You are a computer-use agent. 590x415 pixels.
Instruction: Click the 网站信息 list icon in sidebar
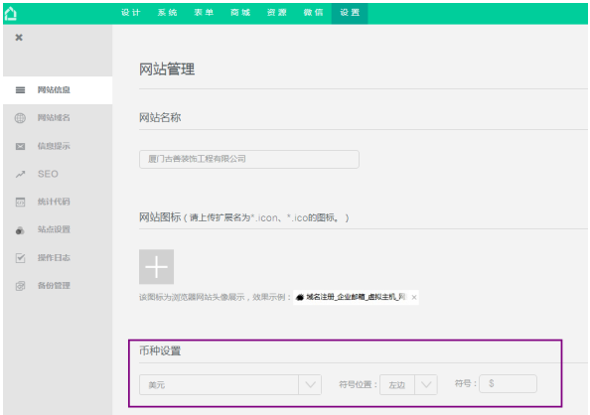click(20, 90)
